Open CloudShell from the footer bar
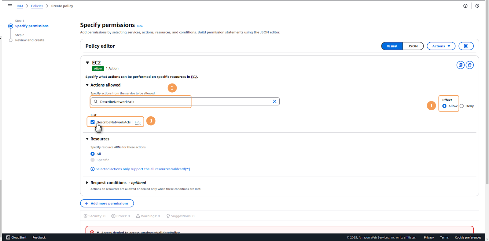489x241 pixels. (x=16, y=237)
